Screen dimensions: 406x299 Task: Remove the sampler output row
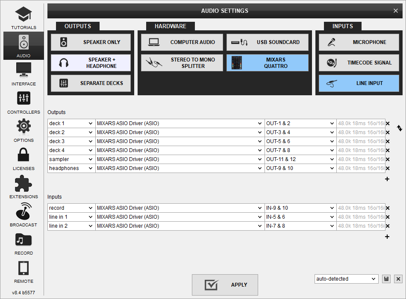tap(388, 159)
